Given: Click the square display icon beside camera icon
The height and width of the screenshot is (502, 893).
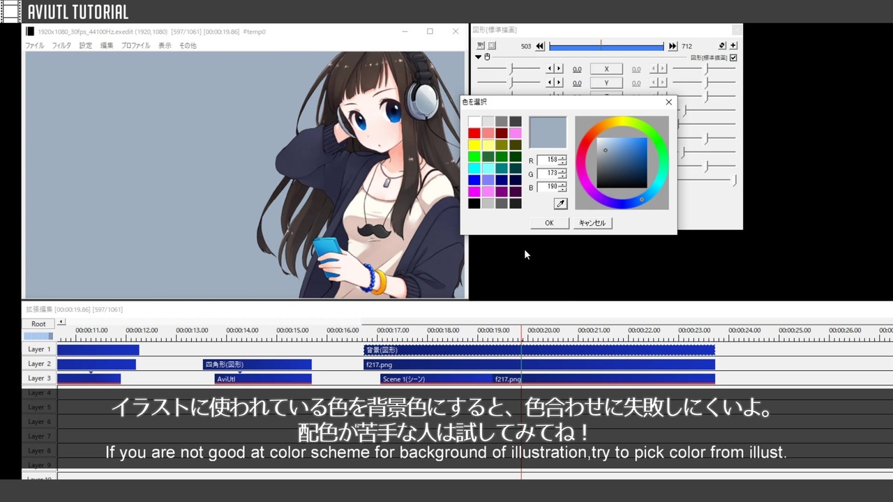Looking at the screenshot, I should 492,46.
